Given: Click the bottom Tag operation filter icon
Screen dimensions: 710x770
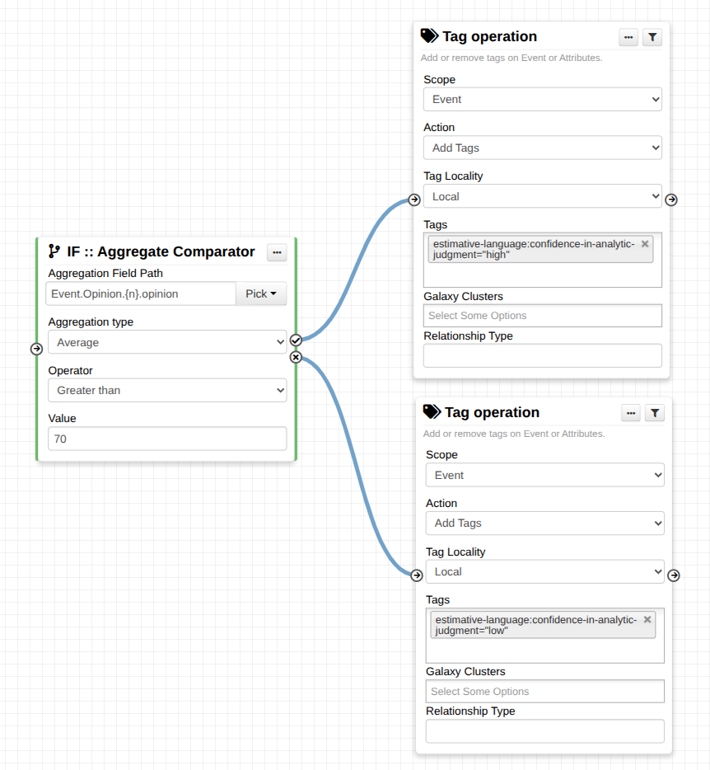Looking at the screenshot, I should click(654, 413).
